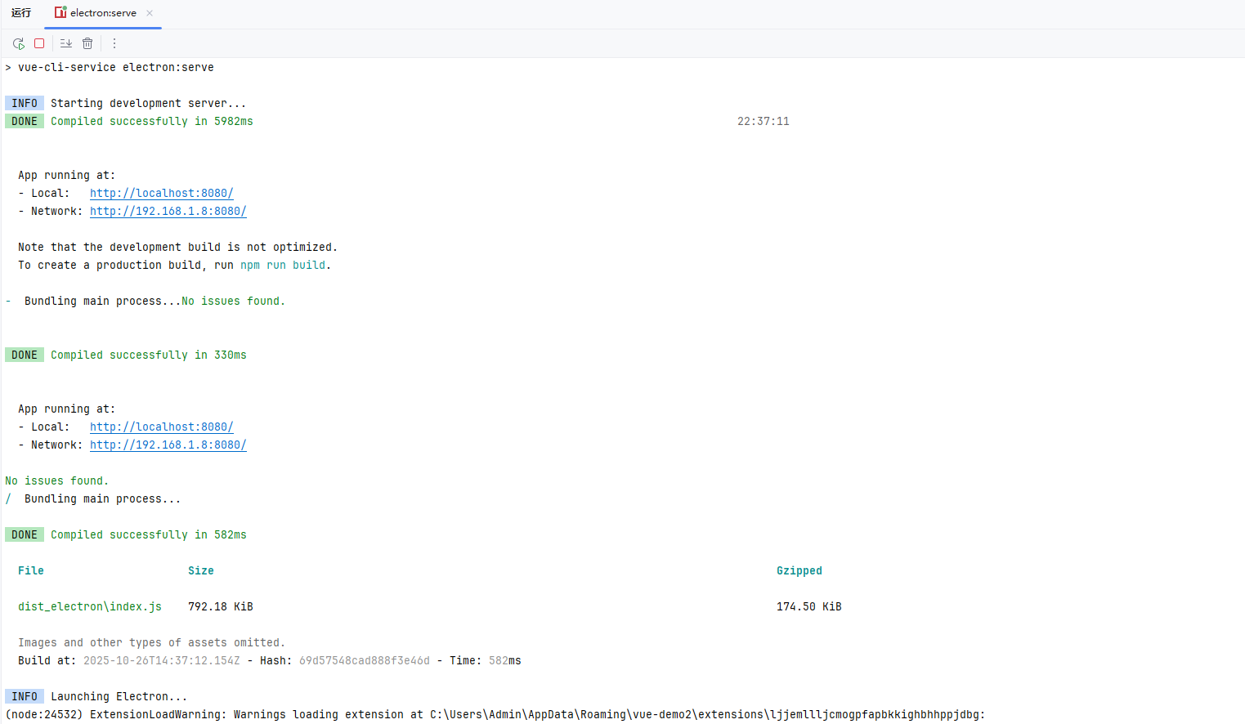Select the electron:serve tab
The width and height of the screenshot is (1245, 724).
[102, 12]
